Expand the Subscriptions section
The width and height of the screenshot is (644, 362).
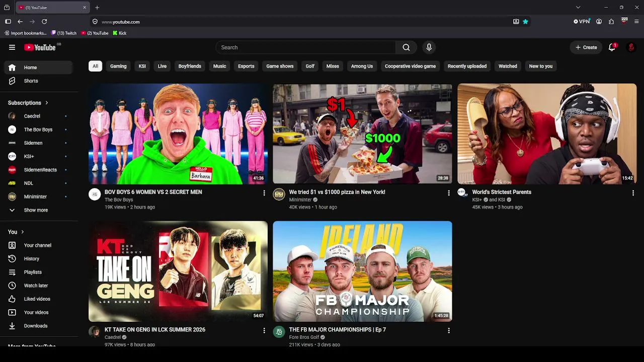click(28, 103)
